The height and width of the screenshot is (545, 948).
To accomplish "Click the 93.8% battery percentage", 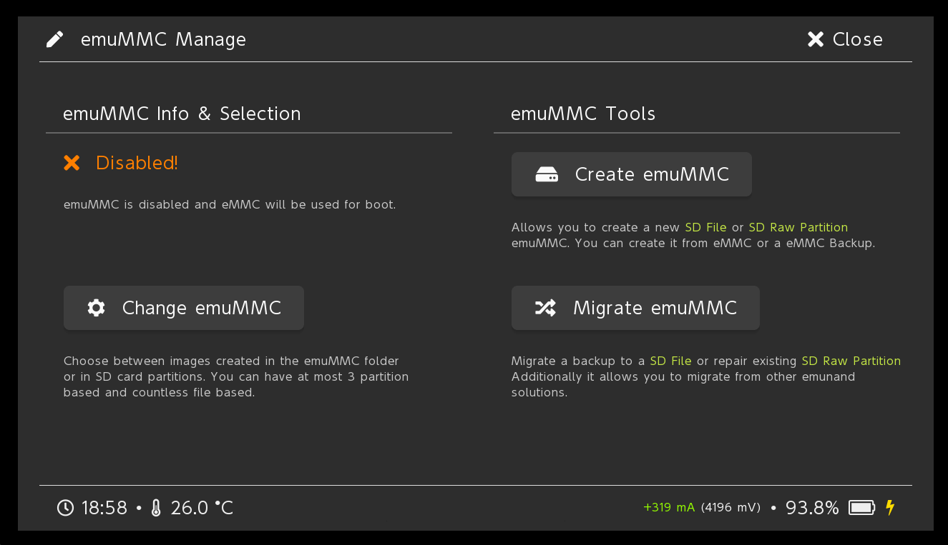I will [x=812, y=508].
